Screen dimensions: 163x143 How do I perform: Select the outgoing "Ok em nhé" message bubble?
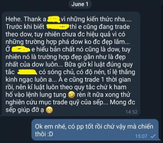(x=96, y=130)
